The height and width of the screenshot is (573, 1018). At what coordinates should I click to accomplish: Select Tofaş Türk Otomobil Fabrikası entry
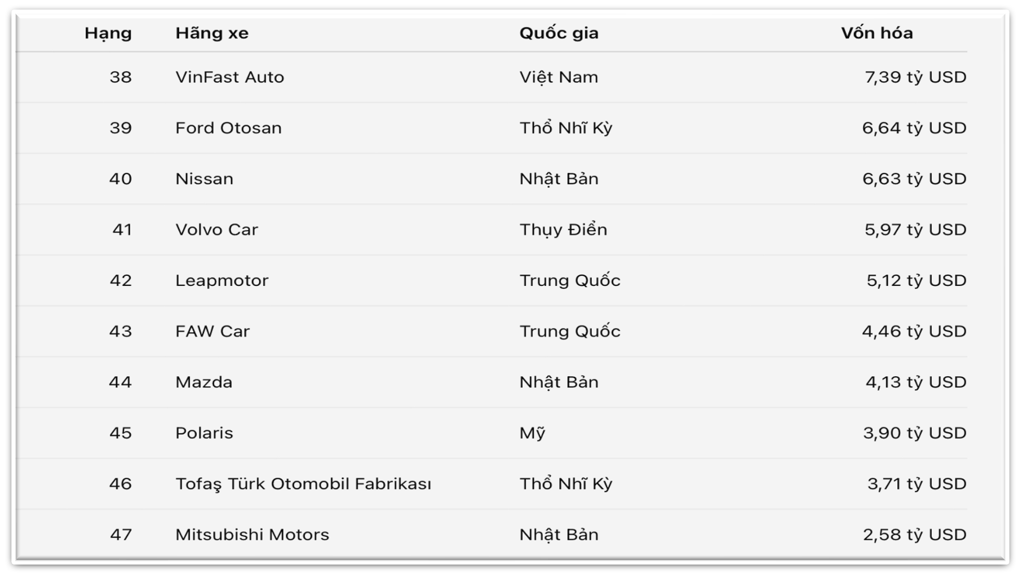(x=303, y=484)
